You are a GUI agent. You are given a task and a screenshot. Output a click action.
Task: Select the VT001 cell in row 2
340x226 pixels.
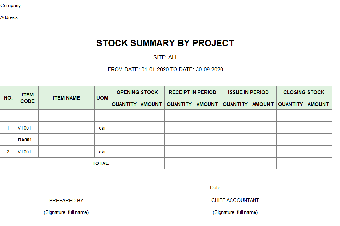click(x=28, y=152)
